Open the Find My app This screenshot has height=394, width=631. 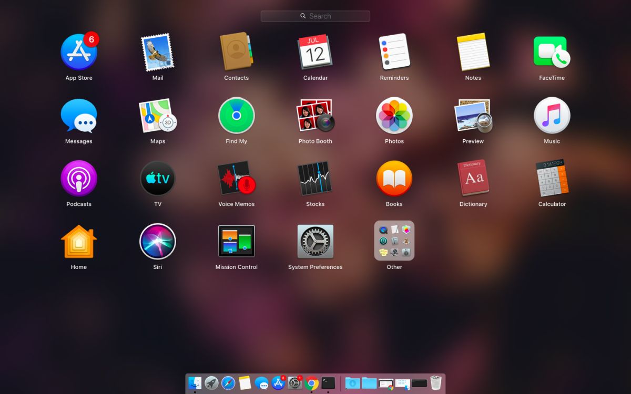(x=237, y=115)
